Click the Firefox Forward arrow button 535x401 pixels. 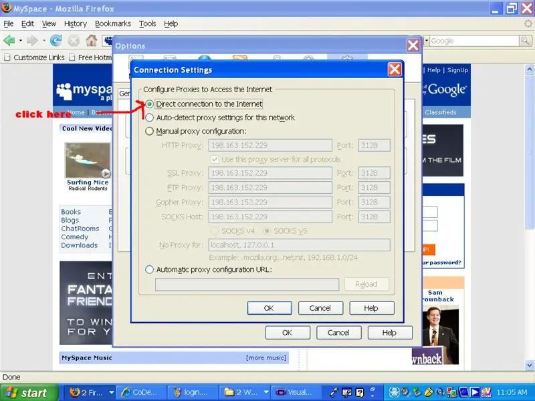tap(32, 41)
